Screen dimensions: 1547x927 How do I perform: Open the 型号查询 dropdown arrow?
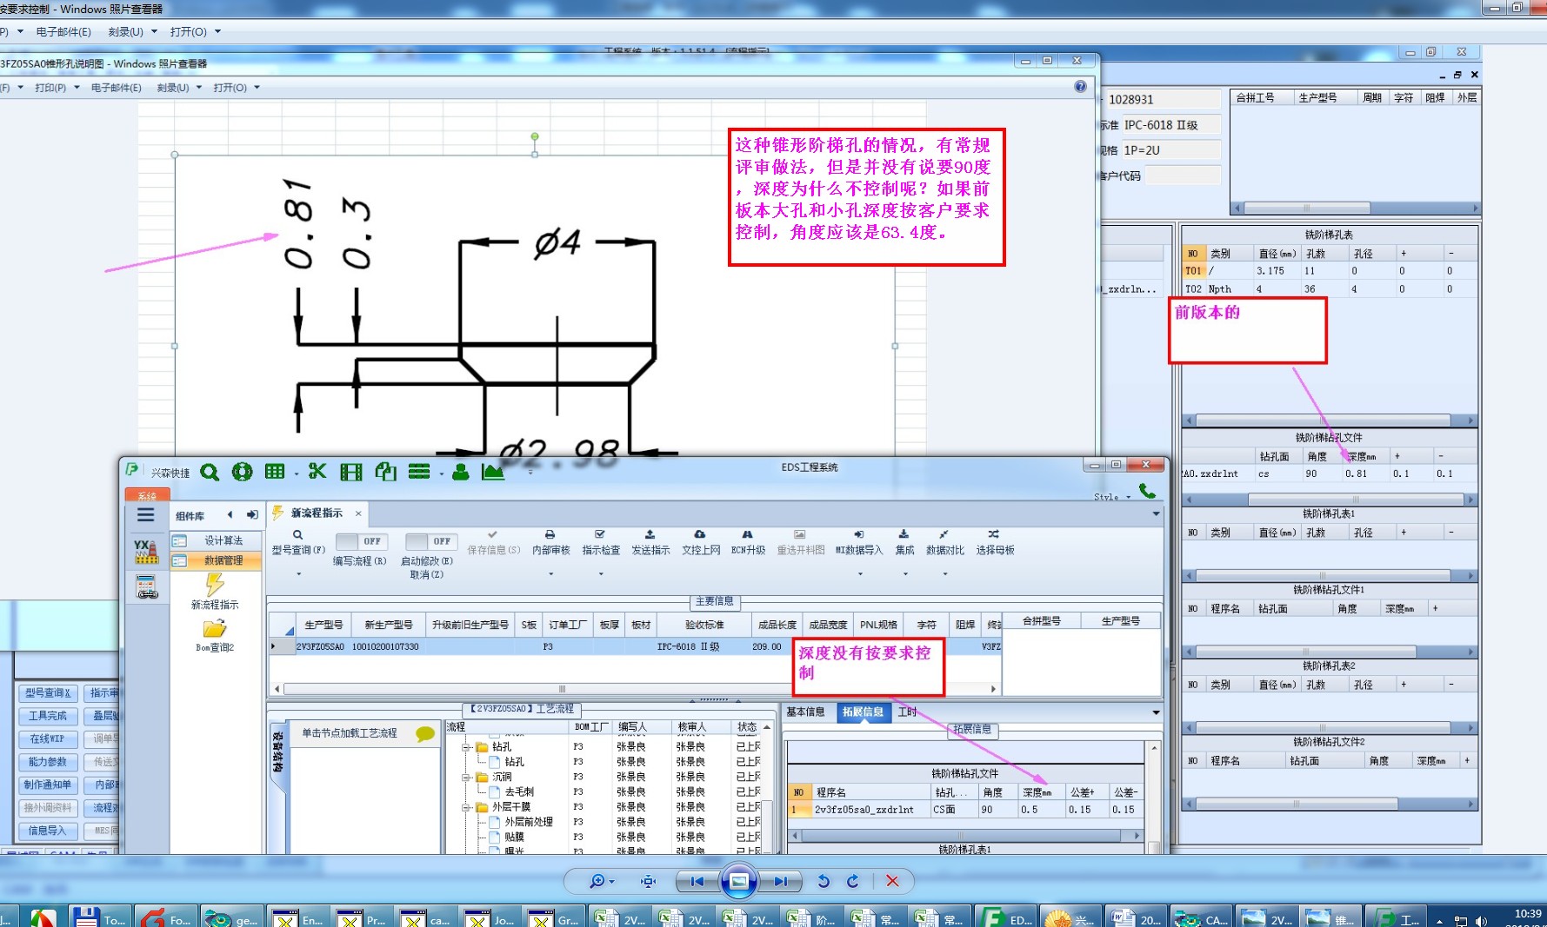(x=298, y=573)
